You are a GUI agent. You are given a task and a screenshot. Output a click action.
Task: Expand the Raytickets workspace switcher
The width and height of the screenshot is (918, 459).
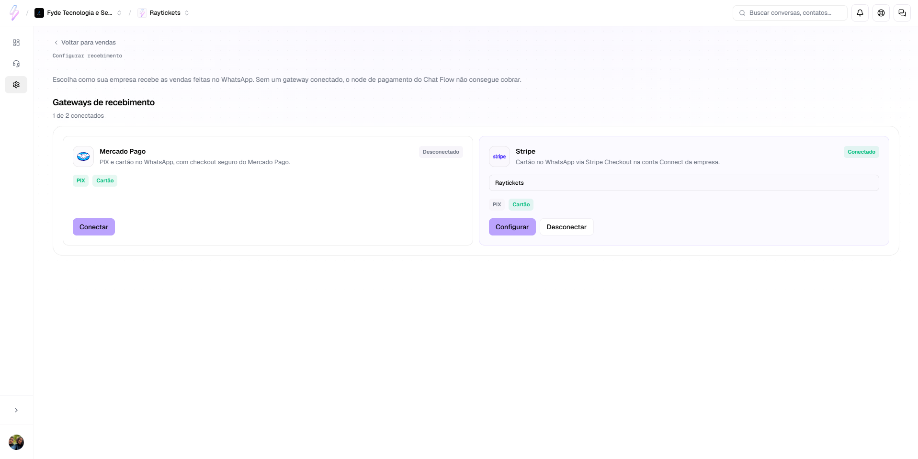pos(163,13)
